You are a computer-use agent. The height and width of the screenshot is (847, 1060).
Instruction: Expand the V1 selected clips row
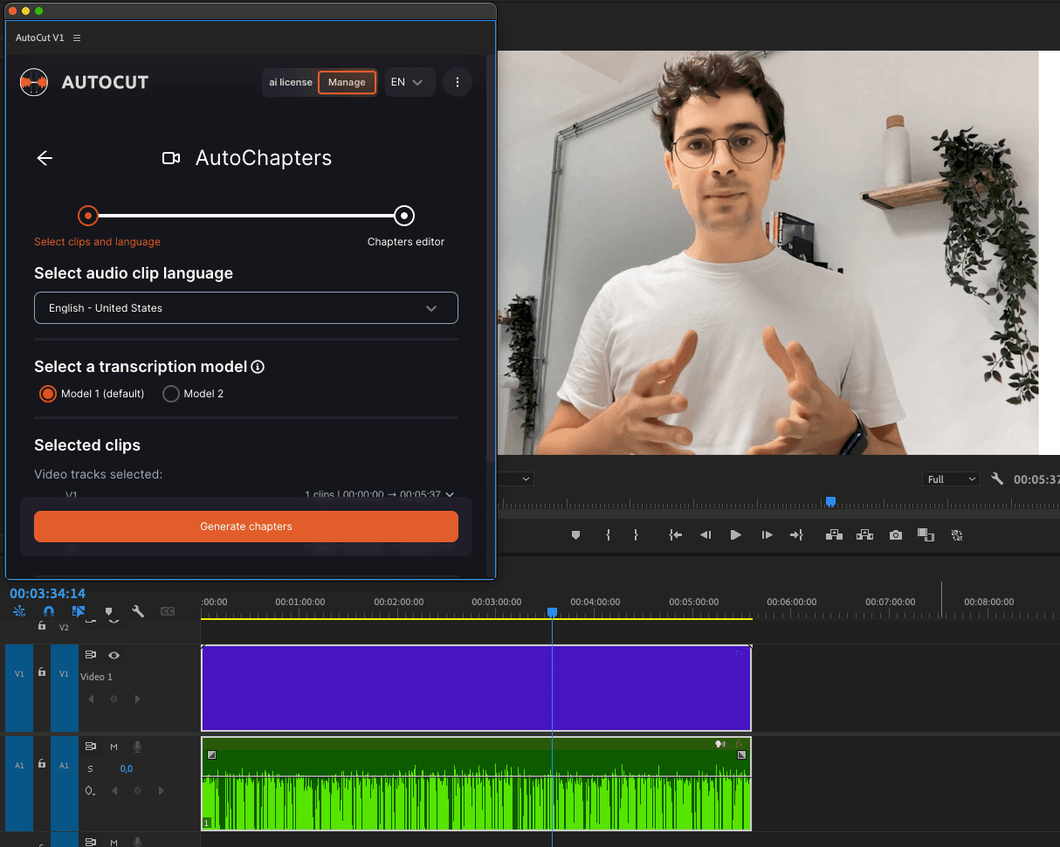click(x=450, y=494)
